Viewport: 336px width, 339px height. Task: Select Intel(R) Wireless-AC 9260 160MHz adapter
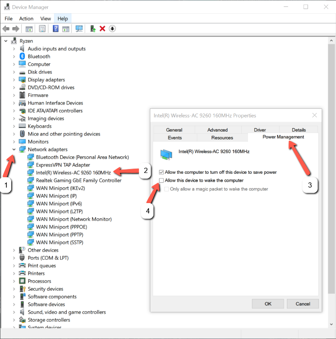[x=73, y=173]
